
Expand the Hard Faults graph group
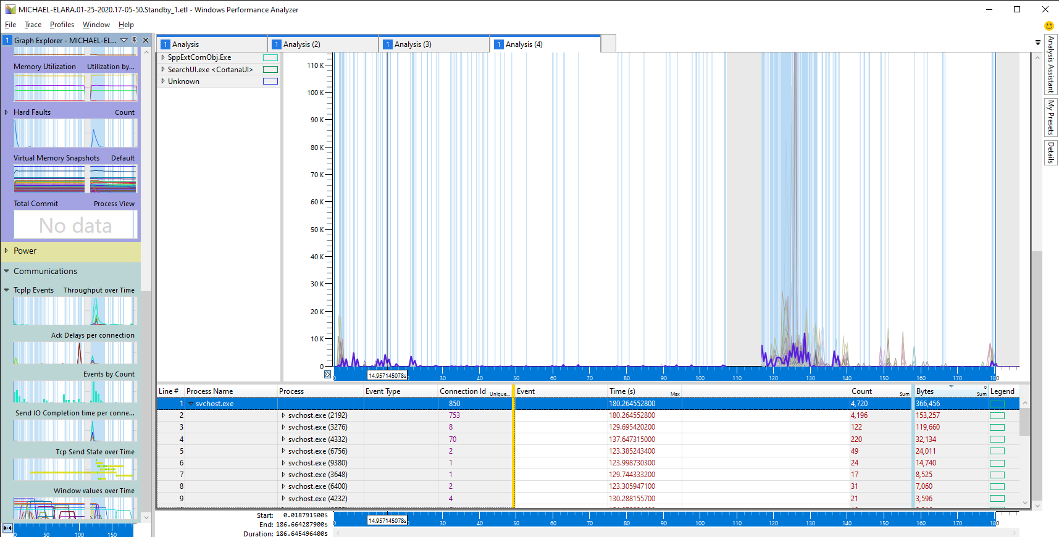pos(6,112)
